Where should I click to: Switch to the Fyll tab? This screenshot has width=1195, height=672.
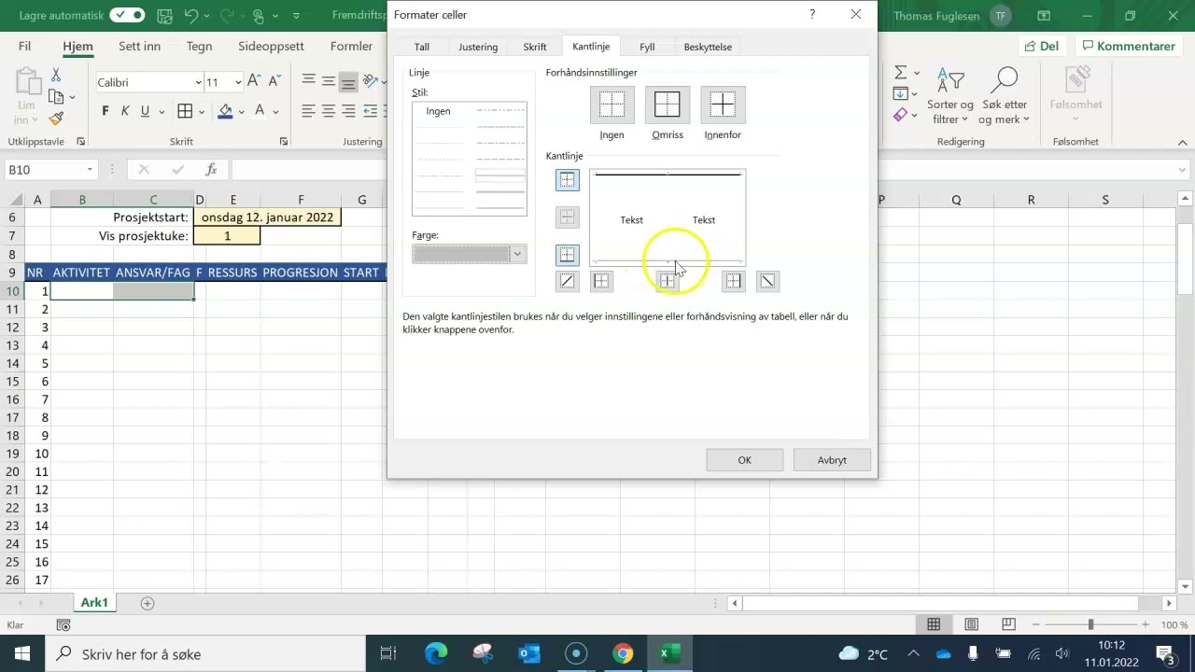pyautogui.click(x=647, y=47)
